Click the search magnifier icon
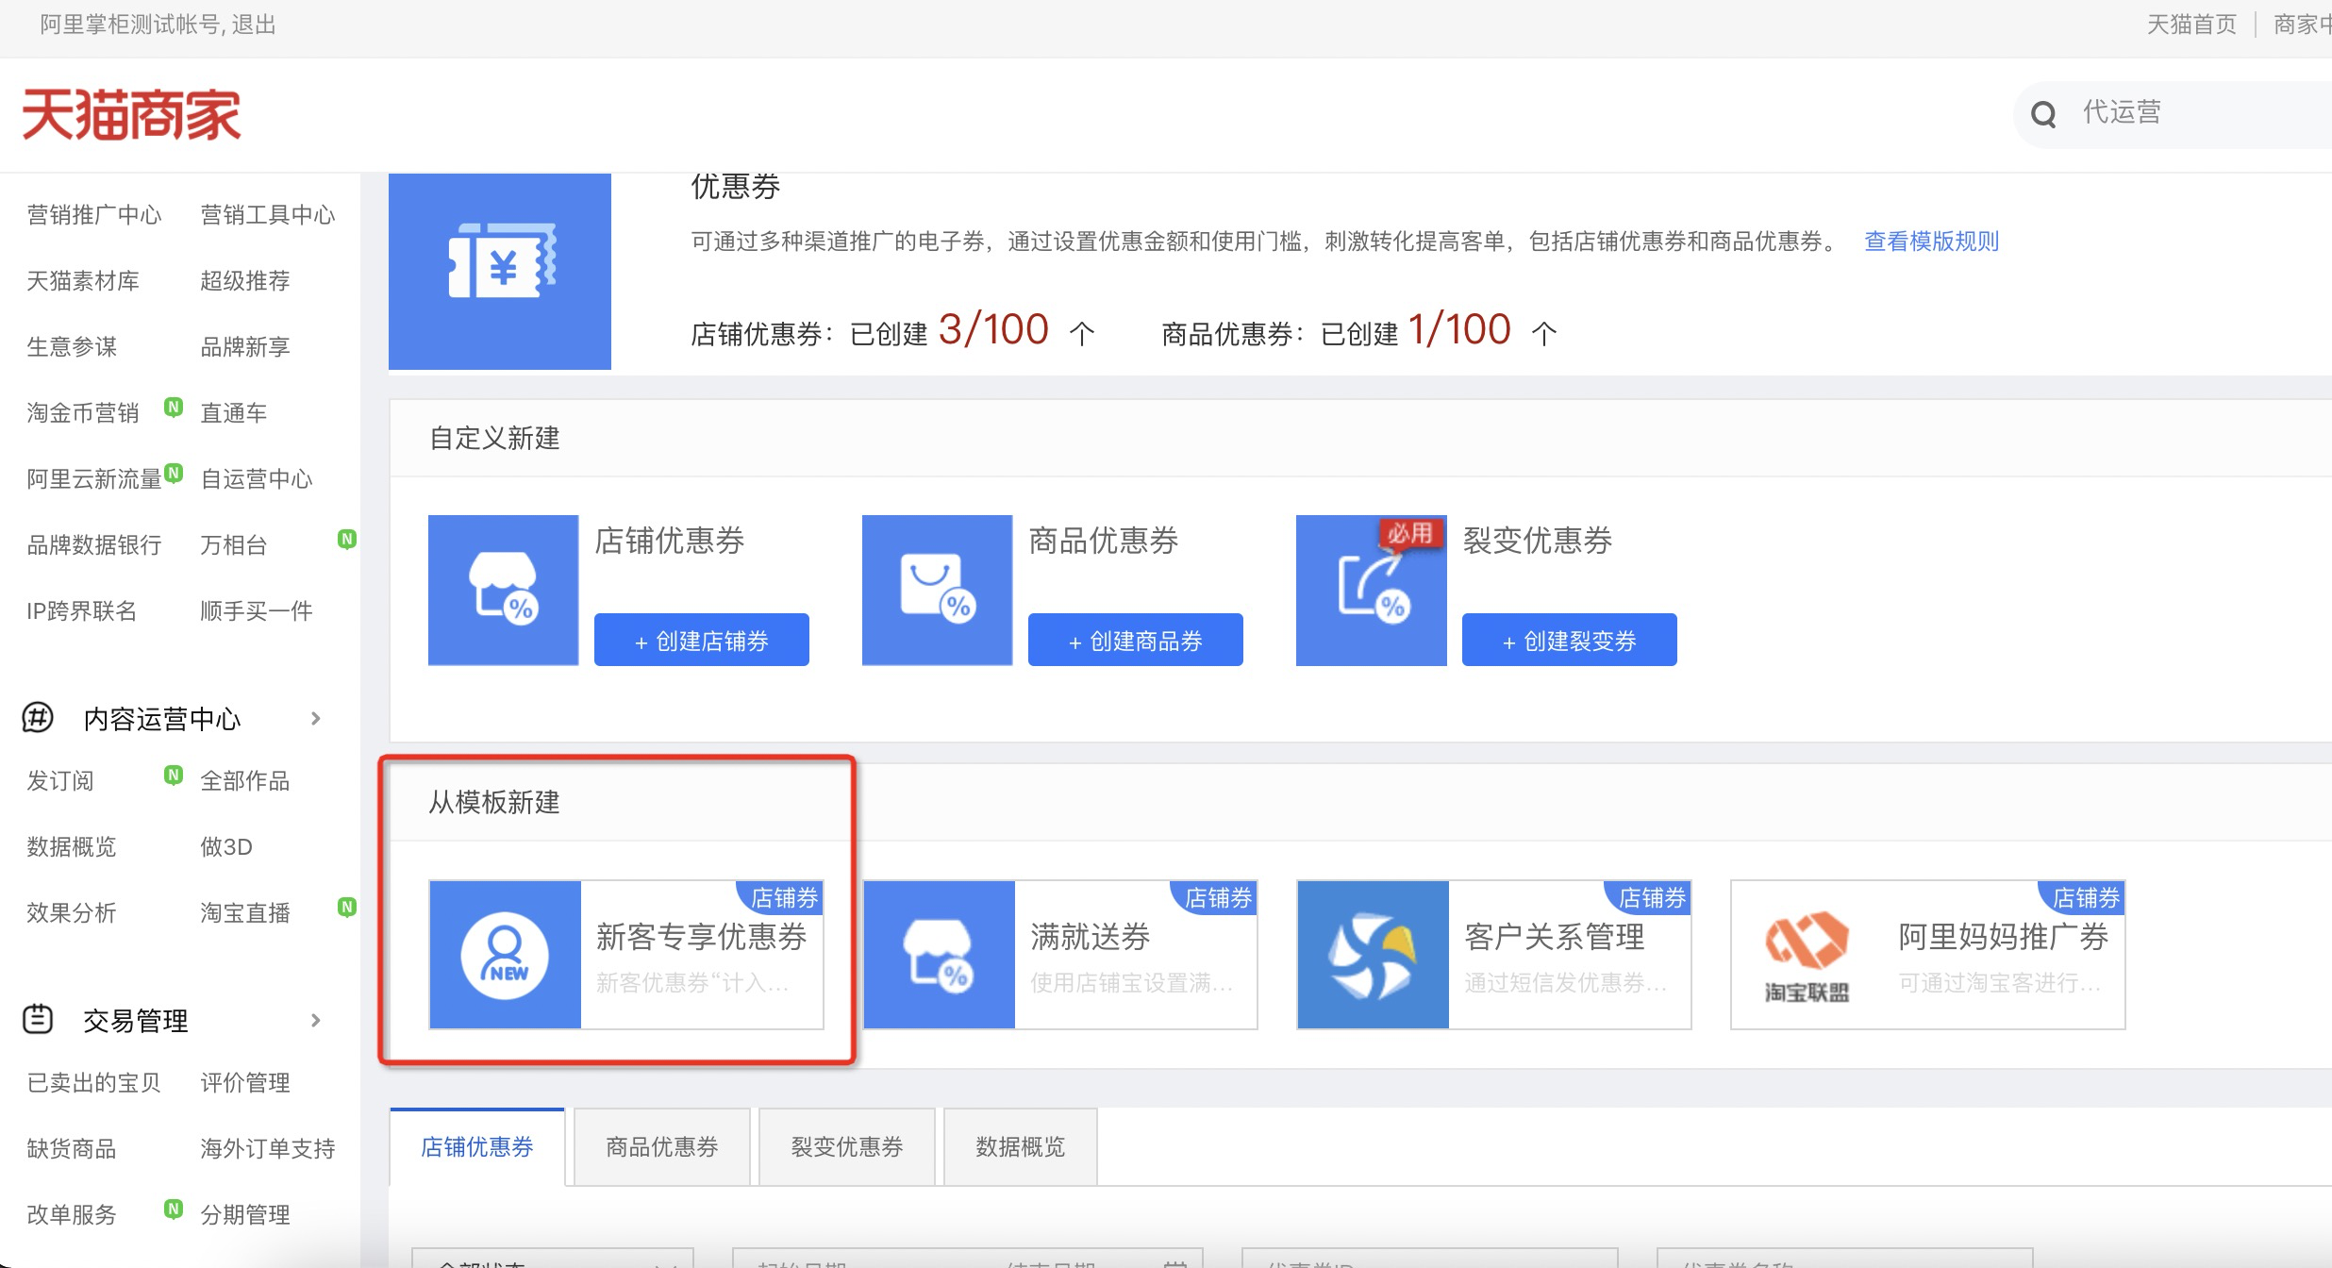Screen dimensions: 2332x1268 (2043, 114)
